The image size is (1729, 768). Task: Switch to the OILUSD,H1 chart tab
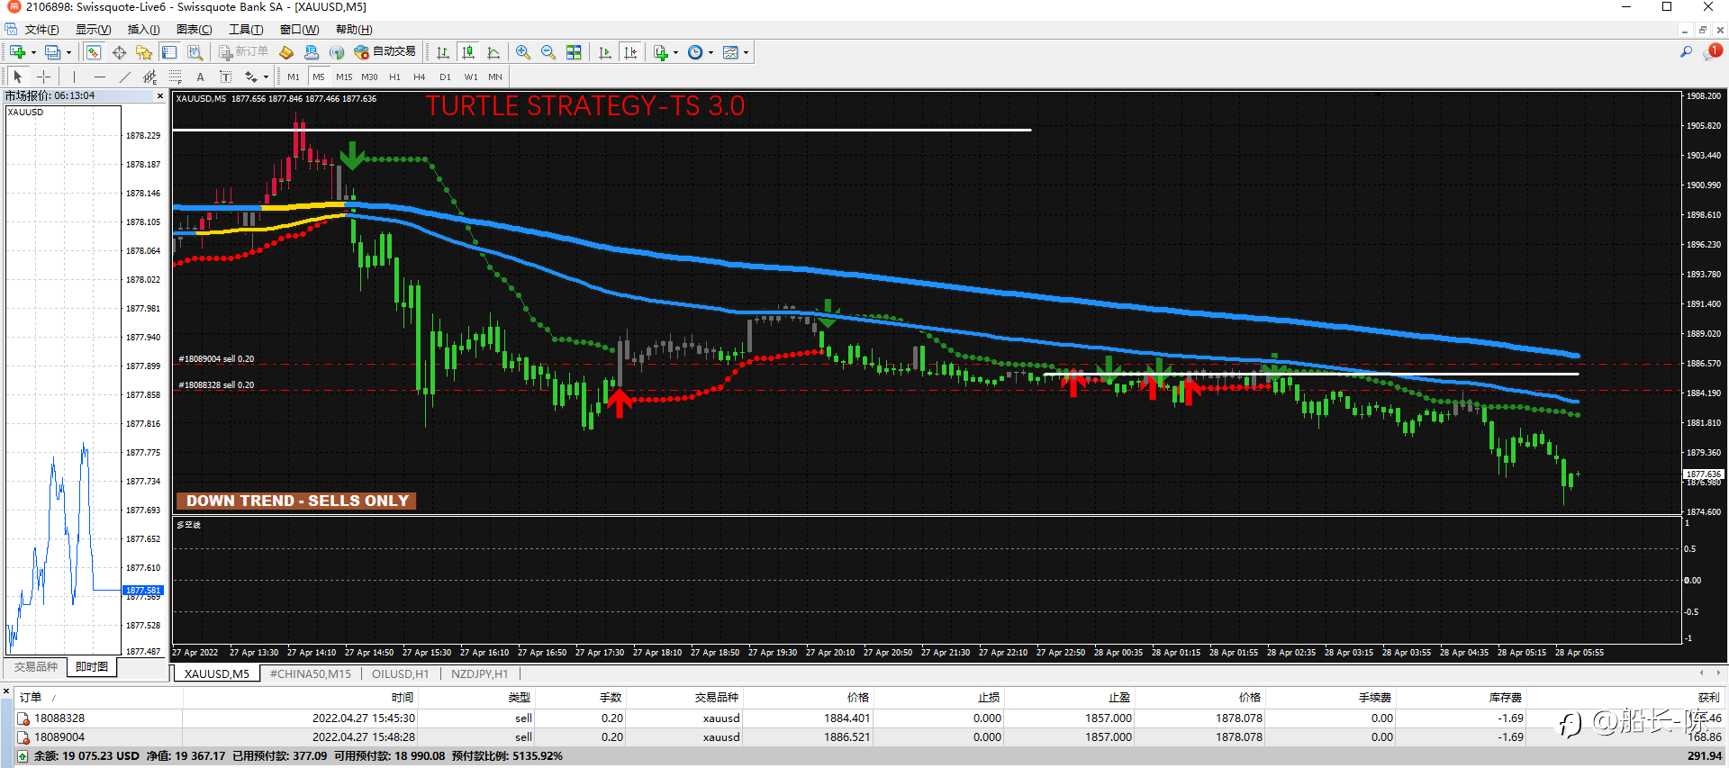[x=400, y=673]
